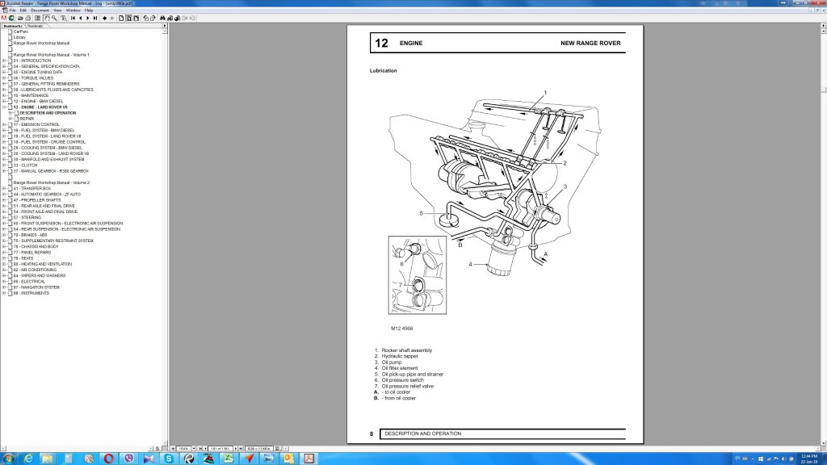827x465 pixels.
Task: Open the zoom percentage dropdown in status bar
Action: [x=194, y=449]
